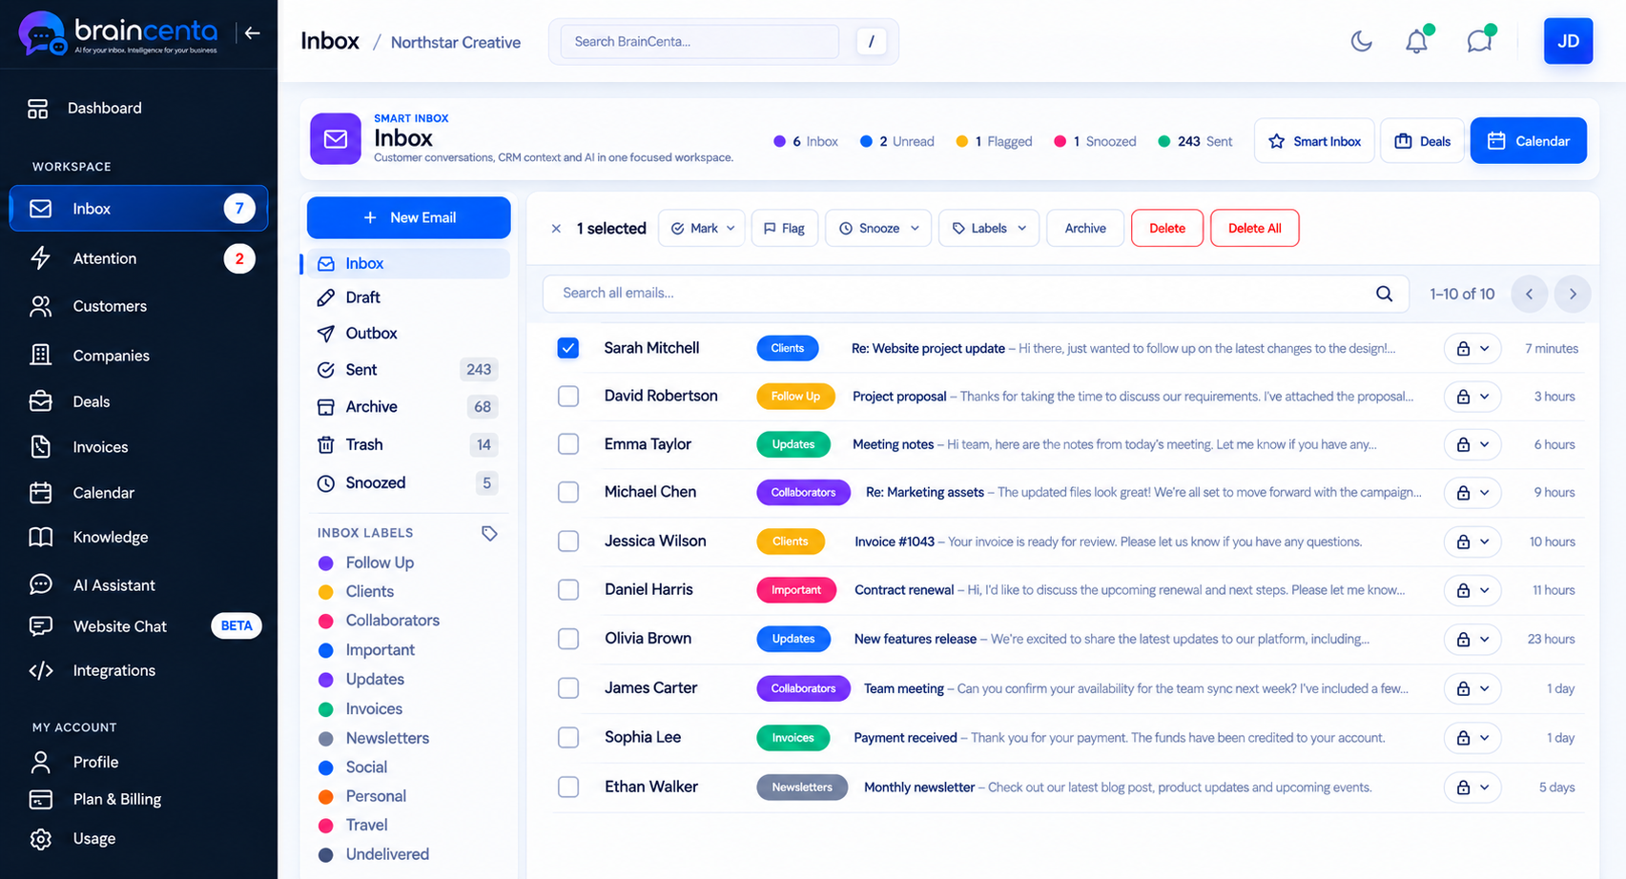Open the Labels dropdown
Image resolution: width=1626 pixels, height=879 pixels.
989,228
